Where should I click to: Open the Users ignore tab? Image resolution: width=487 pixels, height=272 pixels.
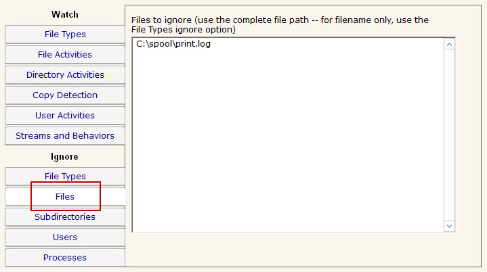[x=65, y=237]
